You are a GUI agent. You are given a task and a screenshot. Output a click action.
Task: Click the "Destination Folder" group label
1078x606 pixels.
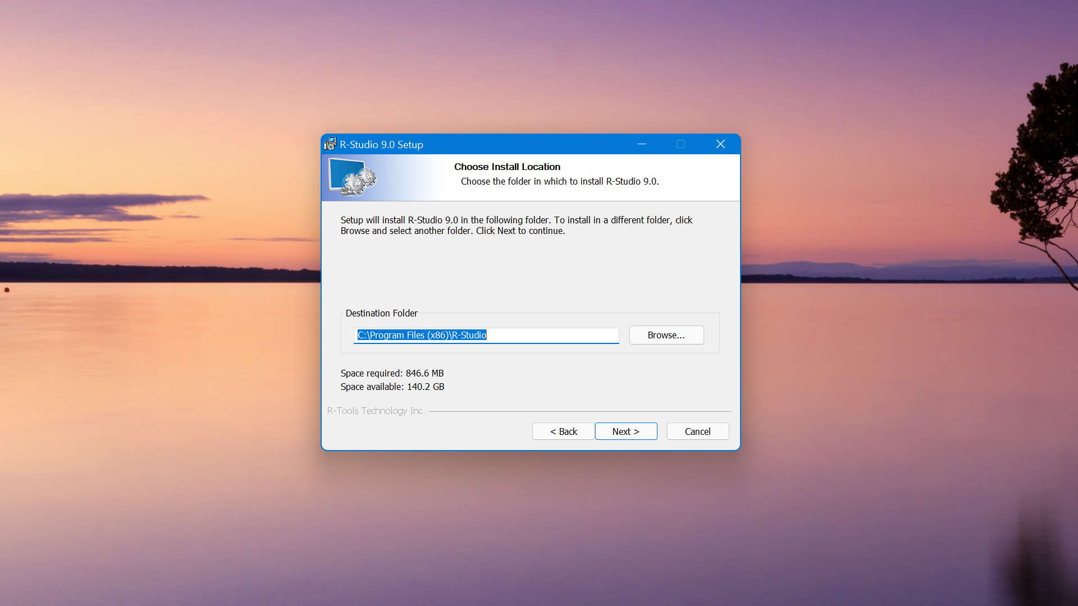pos(381,313)
